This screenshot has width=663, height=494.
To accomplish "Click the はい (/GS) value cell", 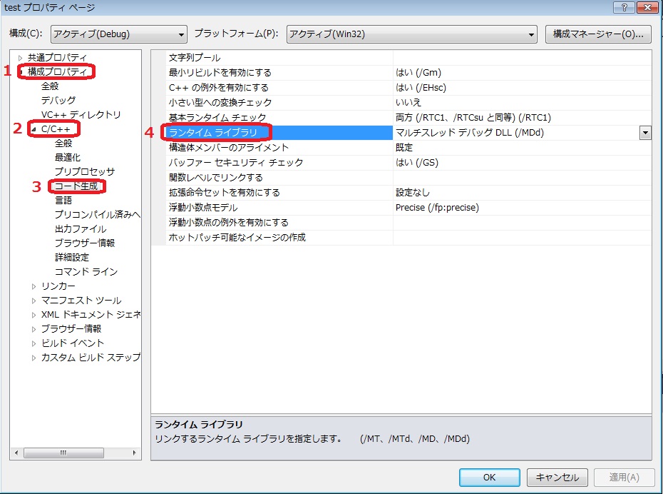I will 522,163.
